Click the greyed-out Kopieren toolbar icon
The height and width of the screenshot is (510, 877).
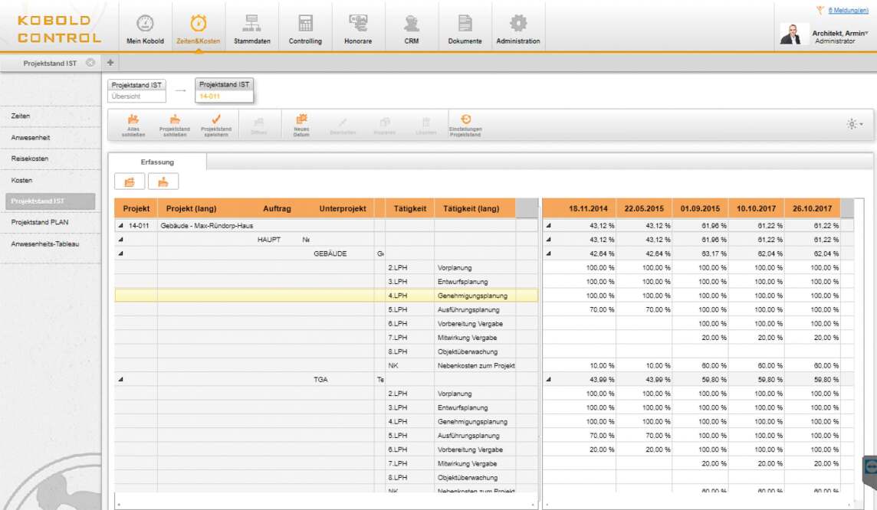point(384,122)
